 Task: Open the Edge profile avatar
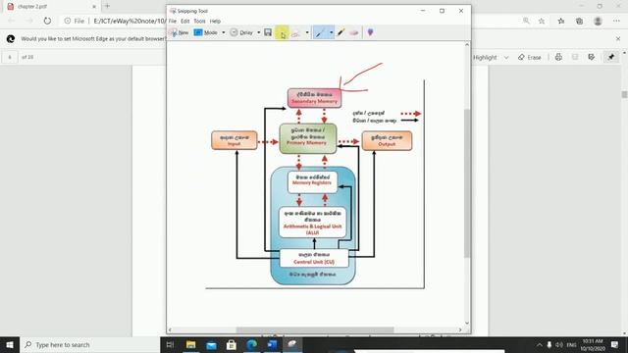tap(598, 21)
